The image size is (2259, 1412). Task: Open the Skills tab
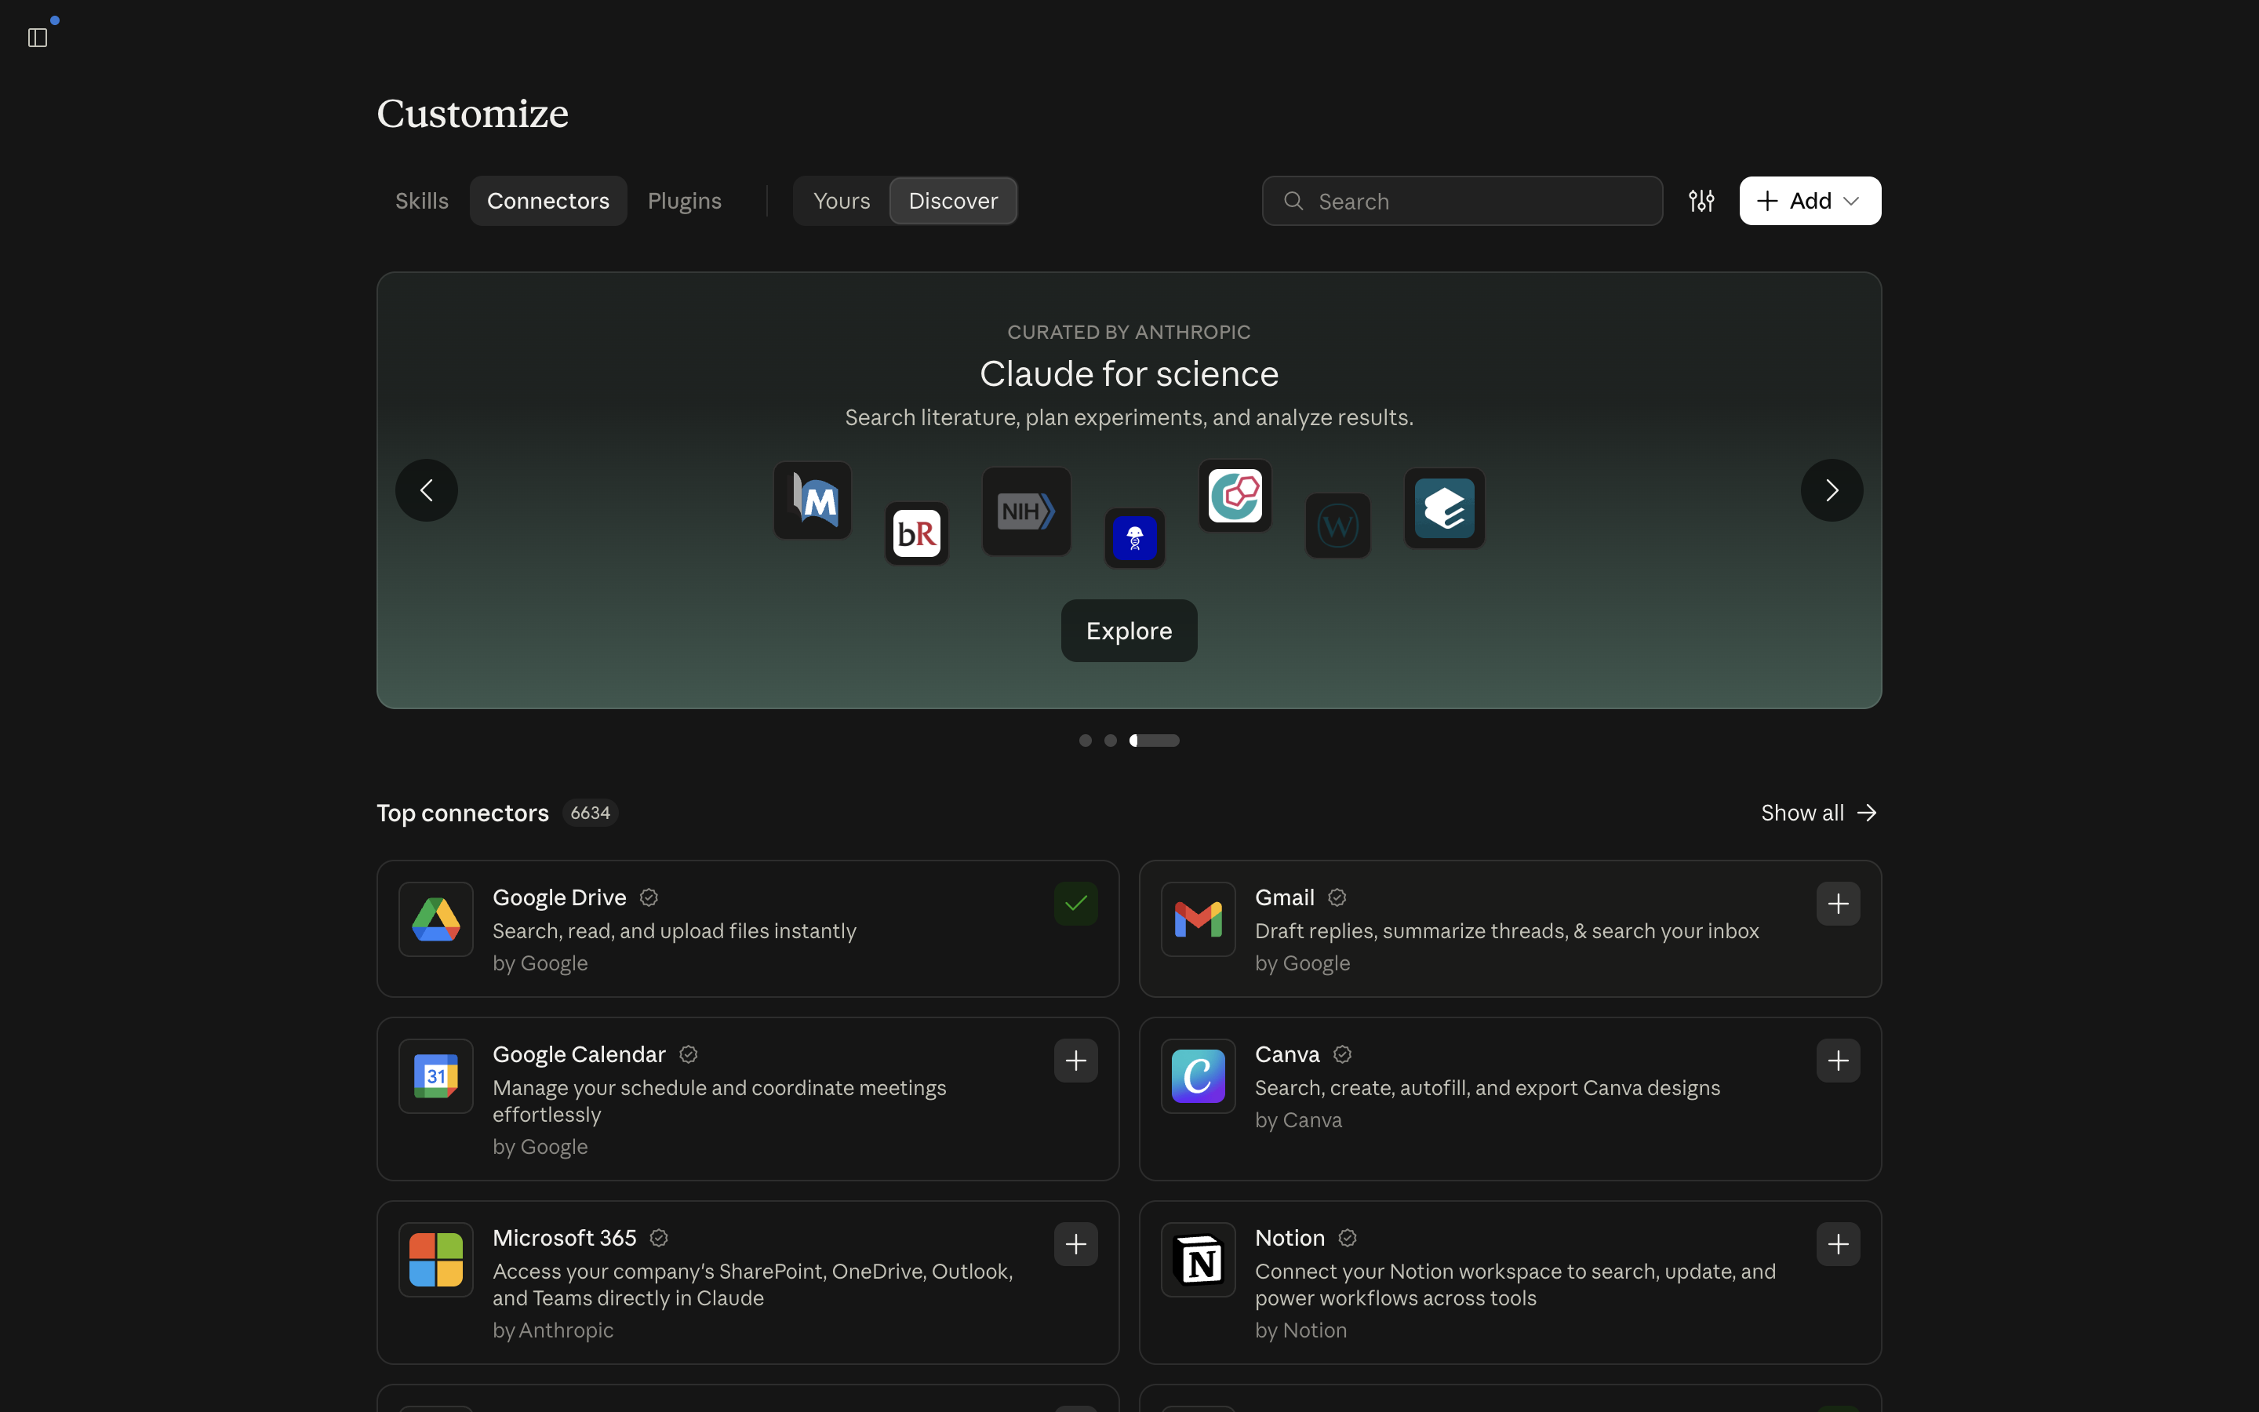422,201
